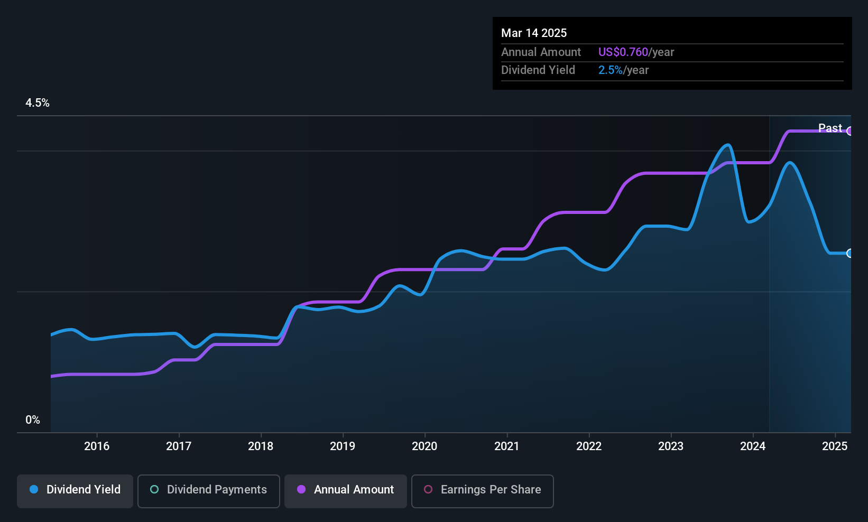The width and height of the screenshot is (868, 522).
Task: Click the 2020 x-axis label
Action: [x=424, y=446]
